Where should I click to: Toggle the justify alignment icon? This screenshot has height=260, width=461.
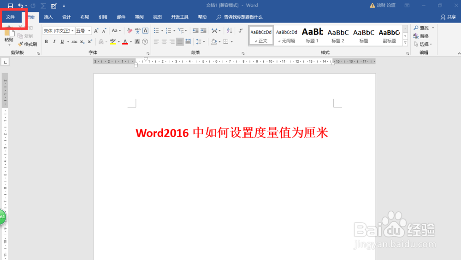(180, 42)
